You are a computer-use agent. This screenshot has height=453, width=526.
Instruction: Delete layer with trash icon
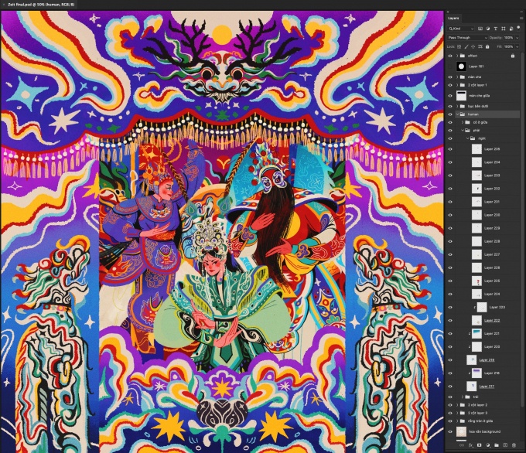click(x=513, y=445)
